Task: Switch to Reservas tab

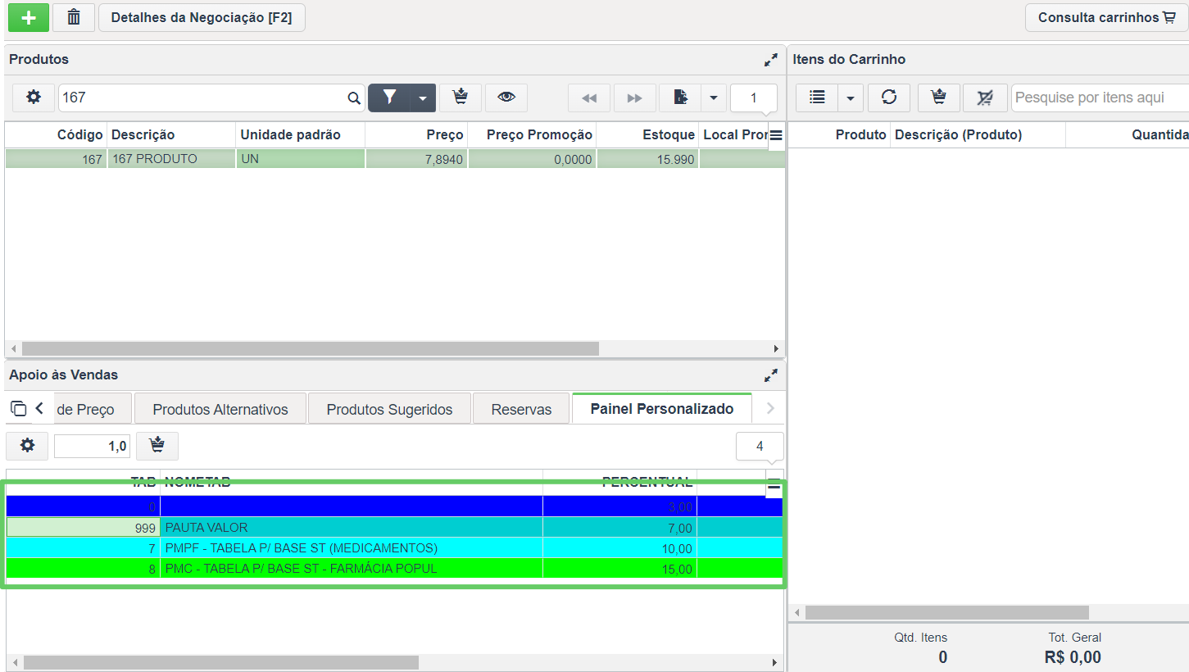Action: (x=521, y=409)
